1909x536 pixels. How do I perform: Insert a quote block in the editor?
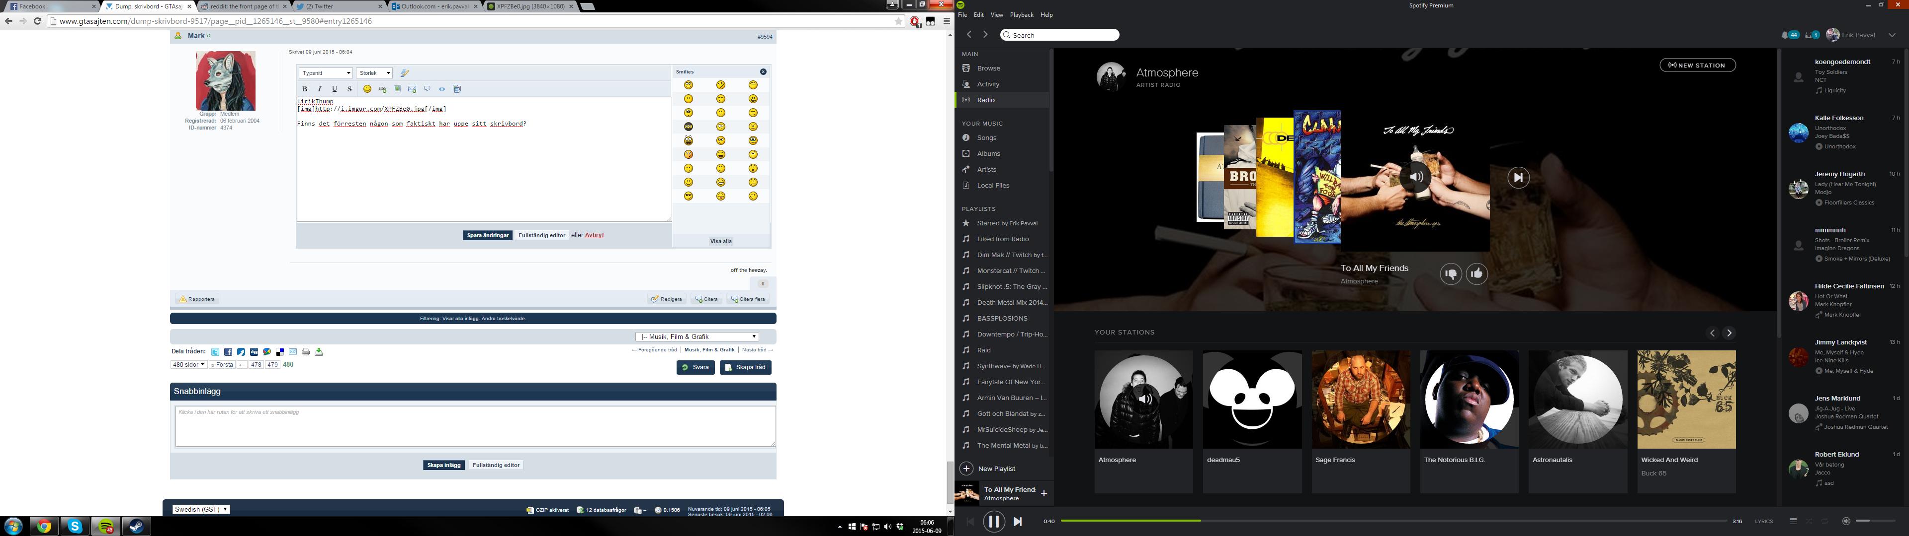[x=427, y=89]
